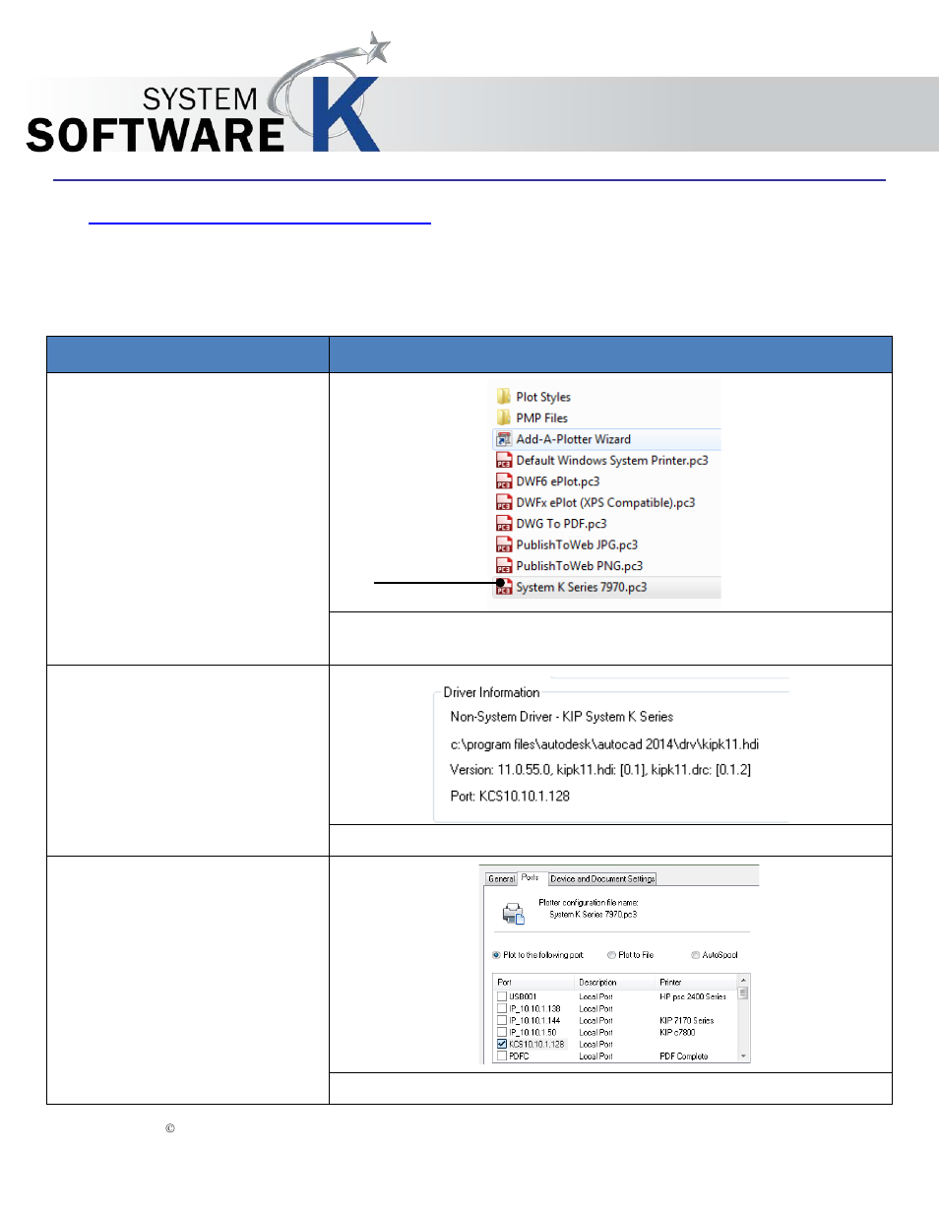Open Device and Document Settings tab
939x1216 pixels.
[602, 878]
